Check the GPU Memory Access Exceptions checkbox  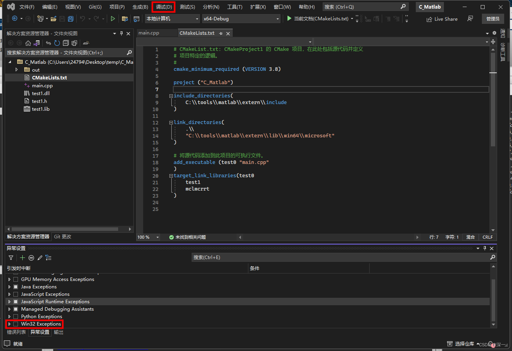click(x=16, y=279)
